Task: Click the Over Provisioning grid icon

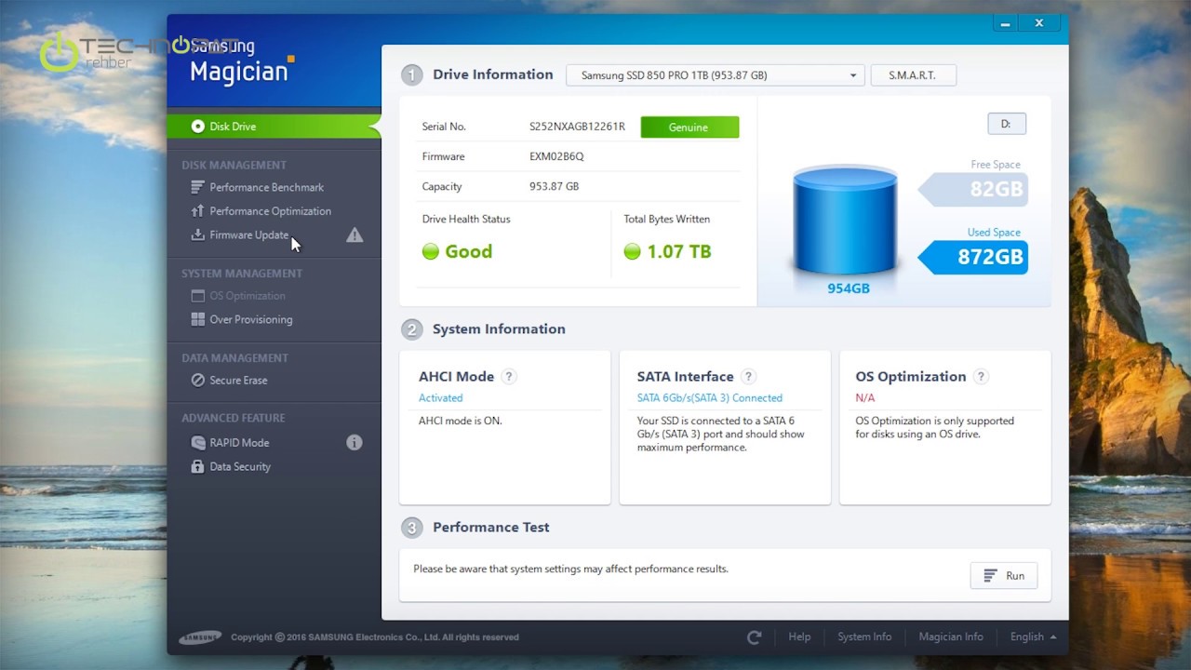Action: pyautogui.click(x=197, y=319)
